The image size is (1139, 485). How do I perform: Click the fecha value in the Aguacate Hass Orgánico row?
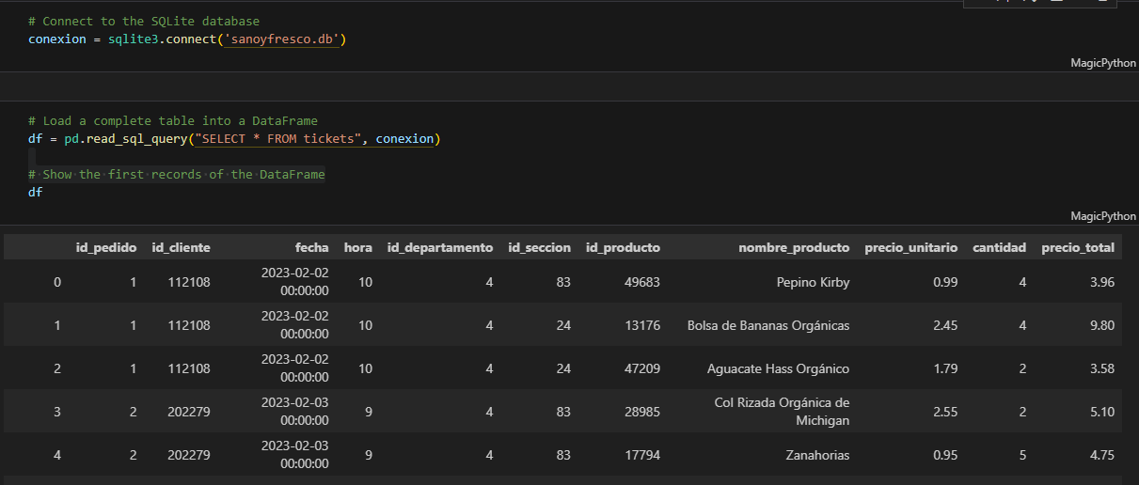coord(295,368)
